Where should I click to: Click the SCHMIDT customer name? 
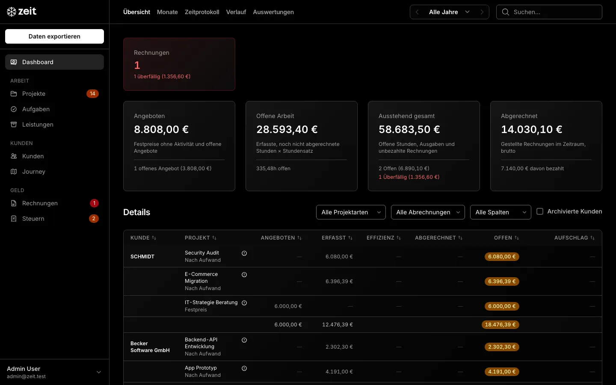[x=142, y=257]
